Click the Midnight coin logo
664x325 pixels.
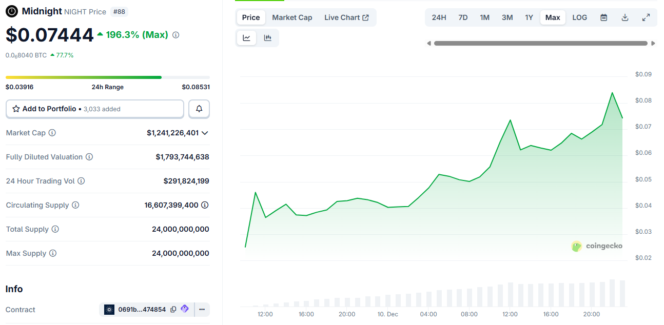click(11, 11)
